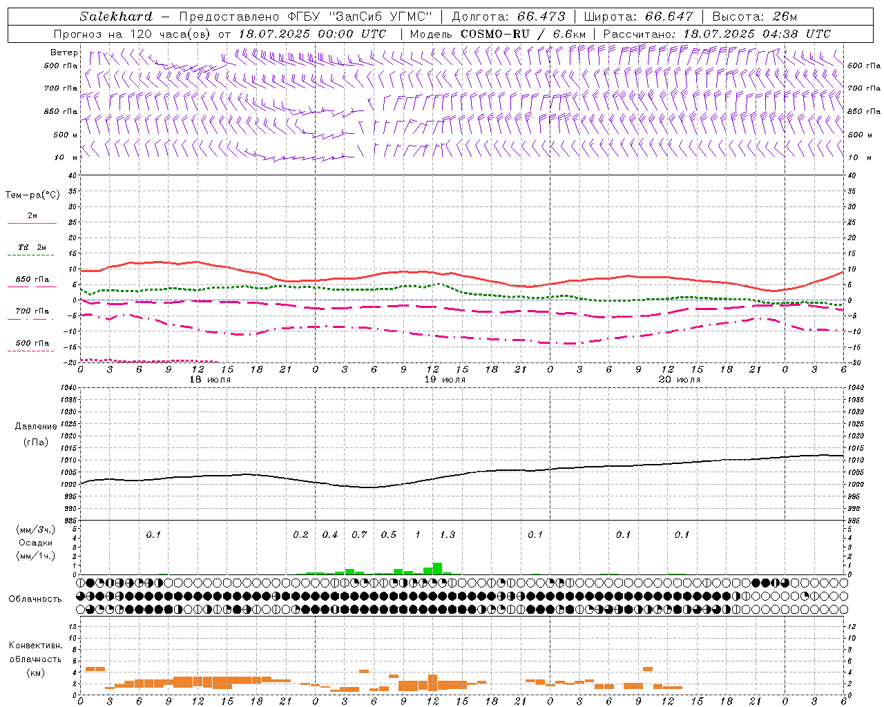Select the Давление pressure panel title
Viewport: 884px width, 707px height.
click(x=36, y=427)
